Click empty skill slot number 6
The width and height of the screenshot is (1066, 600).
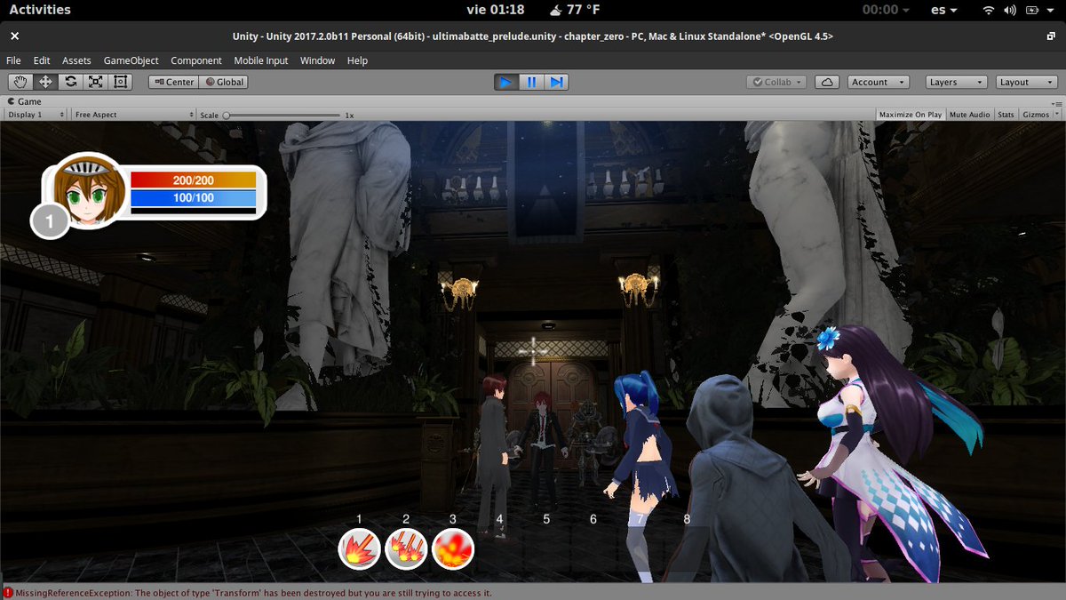(593, 550)
